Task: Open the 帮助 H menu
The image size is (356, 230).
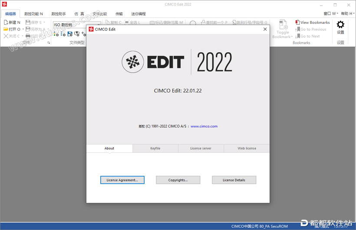Action: coord(348,13)
